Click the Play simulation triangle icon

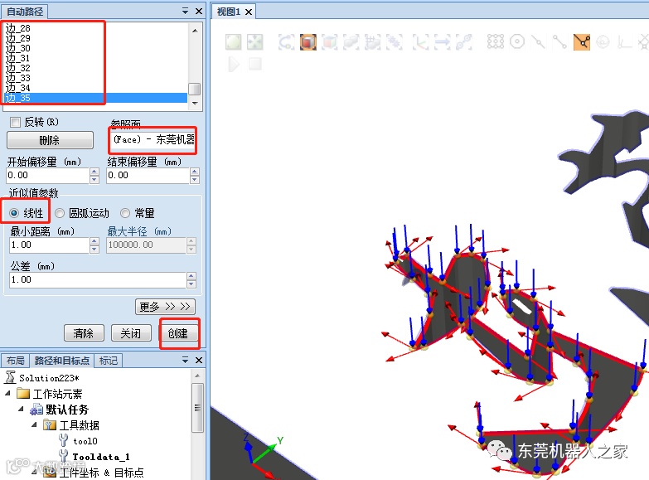coord(234,64)
